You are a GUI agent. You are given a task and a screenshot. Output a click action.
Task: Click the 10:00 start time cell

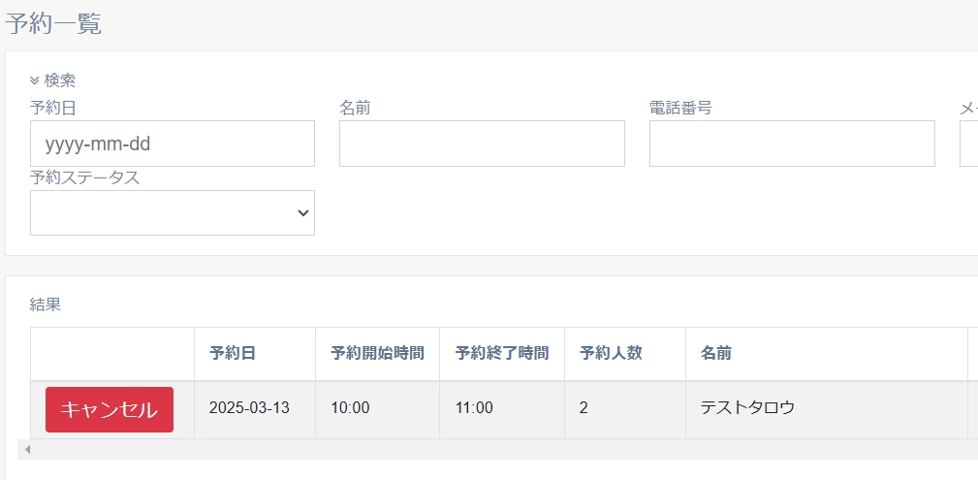click(x=350, y=408)
